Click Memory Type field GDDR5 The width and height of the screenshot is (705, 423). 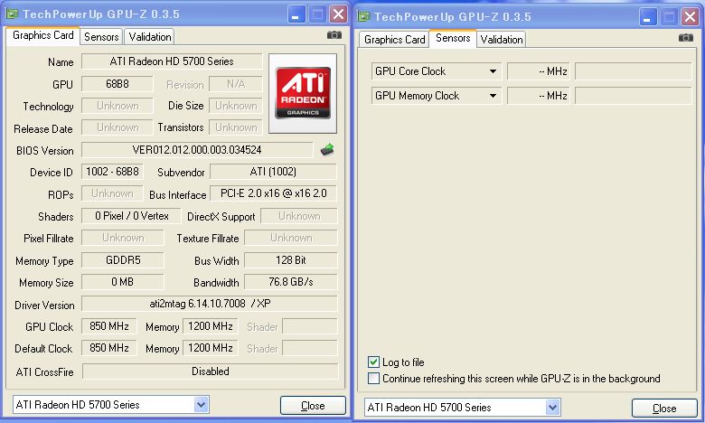123,259
